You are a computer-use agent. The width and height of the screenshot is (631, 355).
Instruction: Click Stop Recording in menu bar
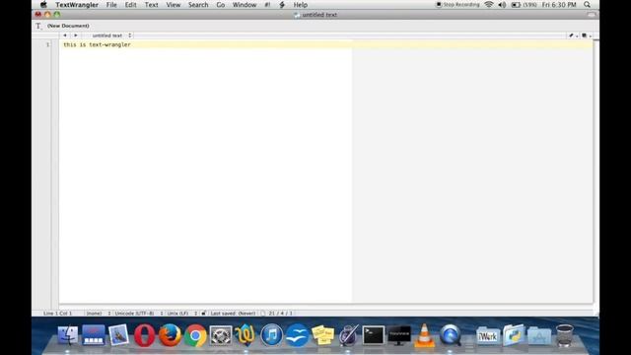tap(457, 5)
